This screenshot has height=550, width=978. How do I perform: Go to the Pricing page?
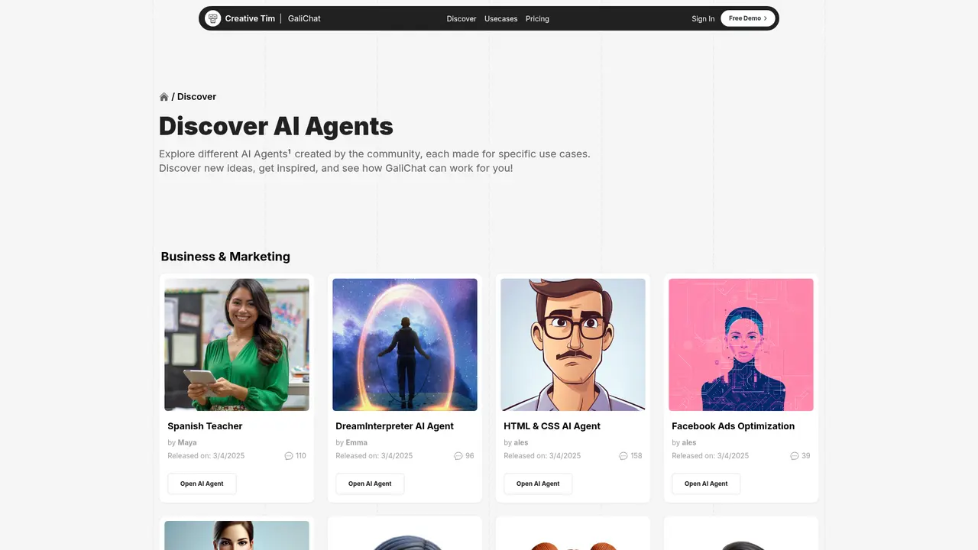537,18
